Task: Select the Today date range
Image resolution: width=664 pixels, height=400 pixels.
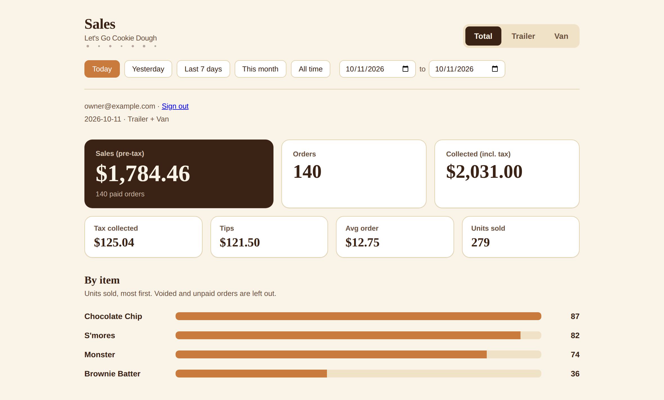Action: [x=102, y=69]
